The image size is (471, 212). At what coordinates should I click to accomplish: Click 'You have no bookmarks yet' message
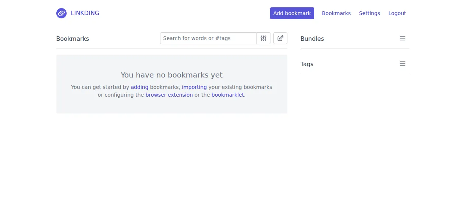[171, 75]
